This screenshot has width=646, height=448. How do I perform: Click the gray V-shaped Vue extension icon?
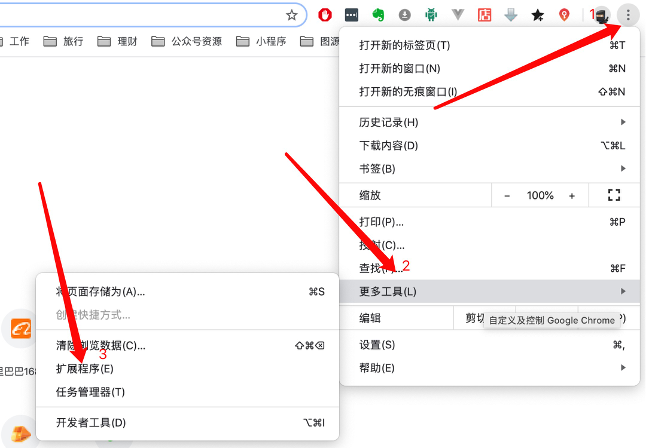pyautogui.click(x=458, y=15)
